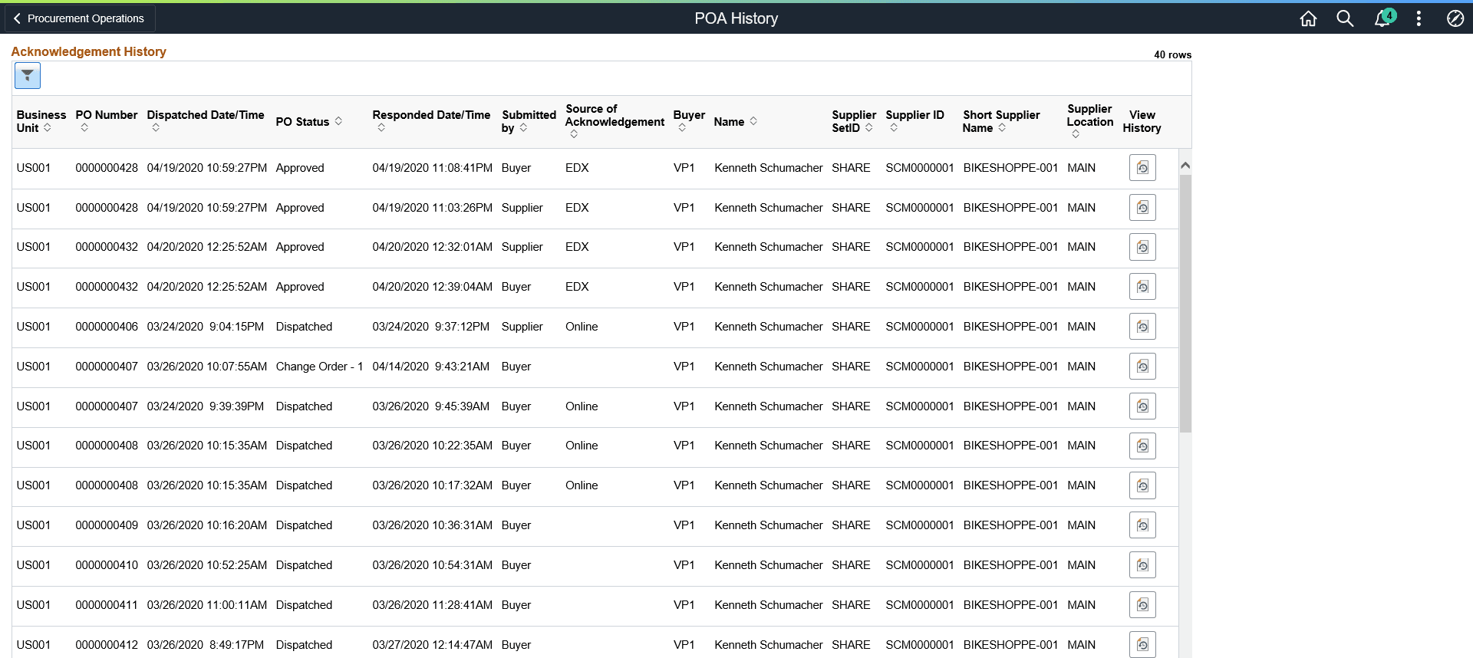Image resolution: width=1473 pixels, height=658 pixels.
Task: Sort by the Dispatched Date/Time column
Action: (206, 120)
